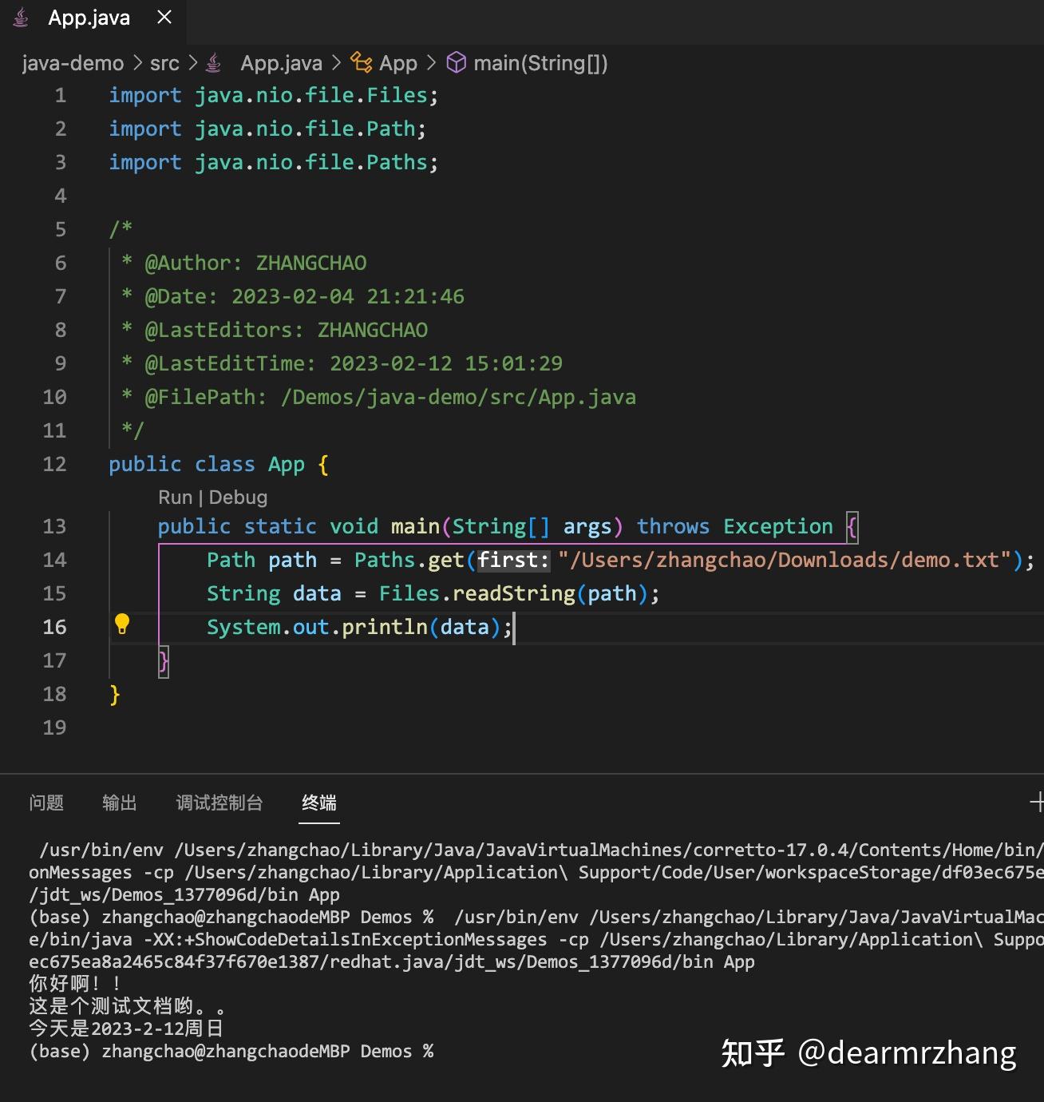Start debugging via the Debug code lens
Screen dimensions: 1044x1102
pos(238,497)
